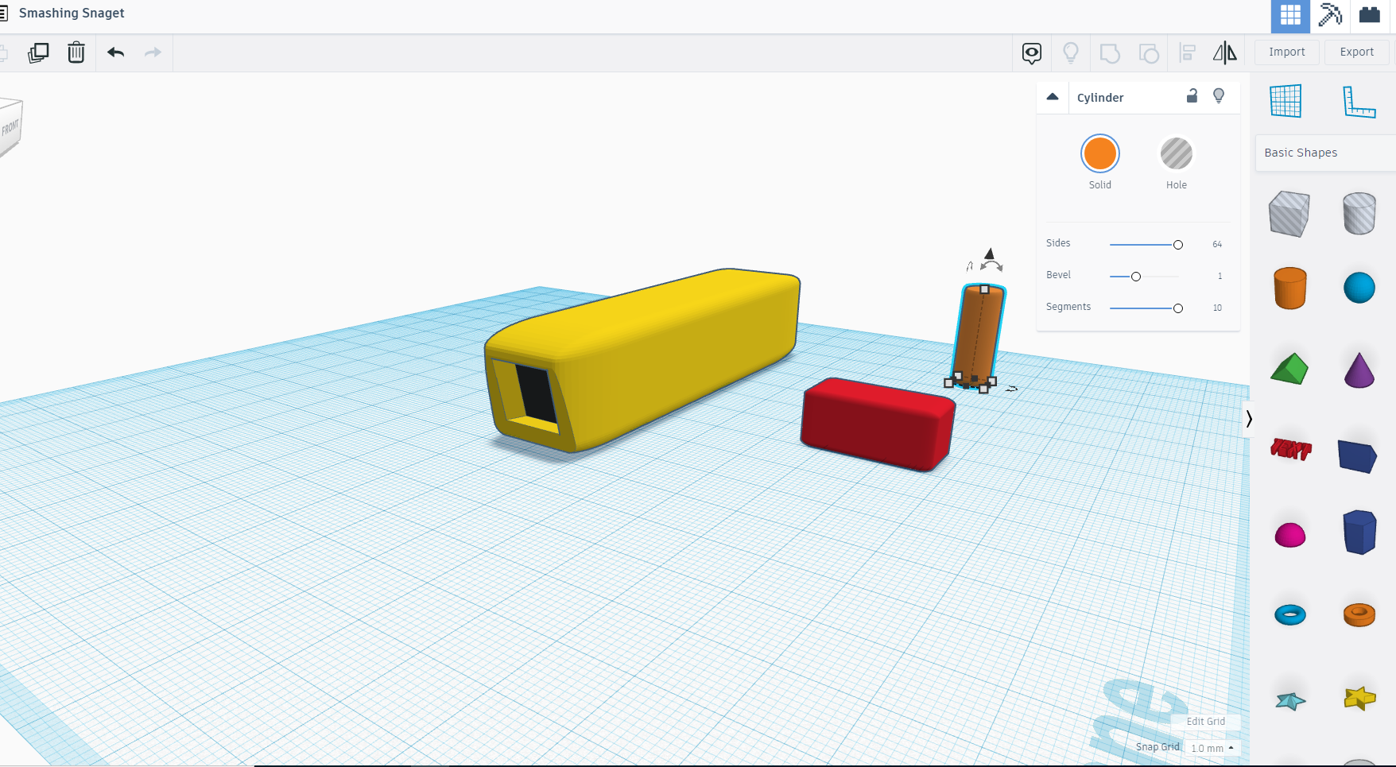The width and height of the screenshot is (1396, 767).
Task: Pick the orange Cylinder shape
Action: [x=1289, y=288]
